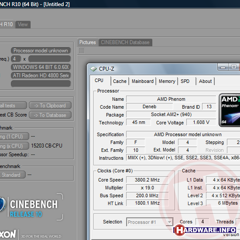Click the Bus Speed value 200.0 MHz
This screenshot has height=240, width=240.
[x=147, y=195]
